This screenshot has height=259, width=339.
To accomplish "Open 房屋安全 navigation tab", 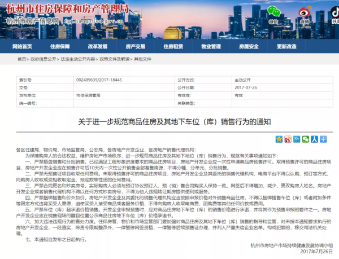I will pyautogui.click(x=249, y=46).
